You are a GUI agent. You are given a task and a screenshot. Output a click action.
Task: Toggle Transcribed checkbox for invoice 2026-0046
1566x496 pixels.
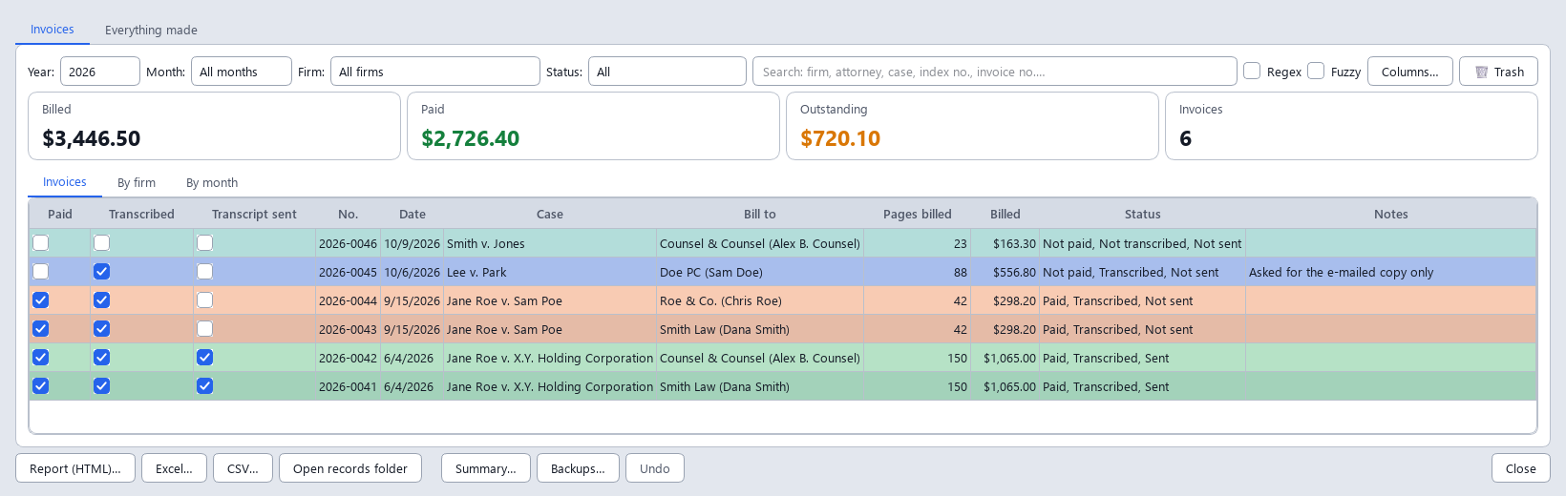coord(101,243)
